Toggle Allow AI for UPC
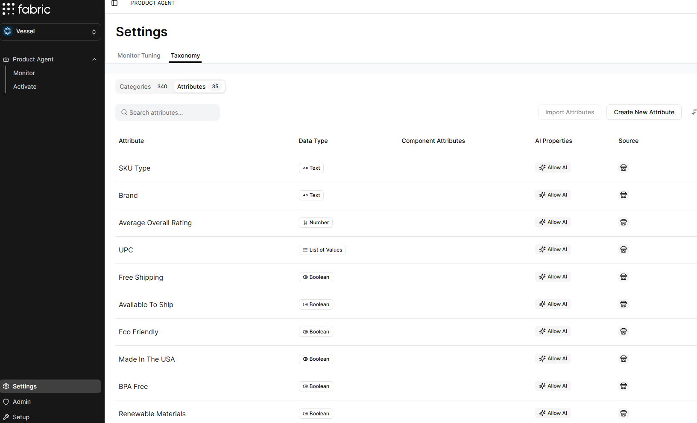The image size is (697, 423). click(x=553, y=249)
